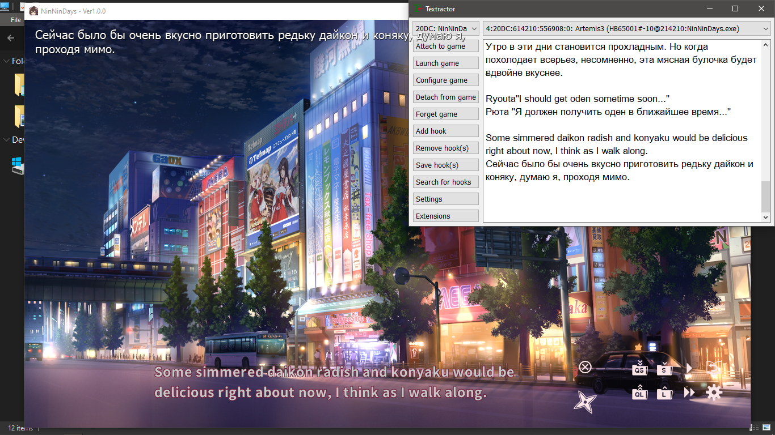The image size is (775, 435).
Task: Click Russian overlay text at game top
Action: 250,42
